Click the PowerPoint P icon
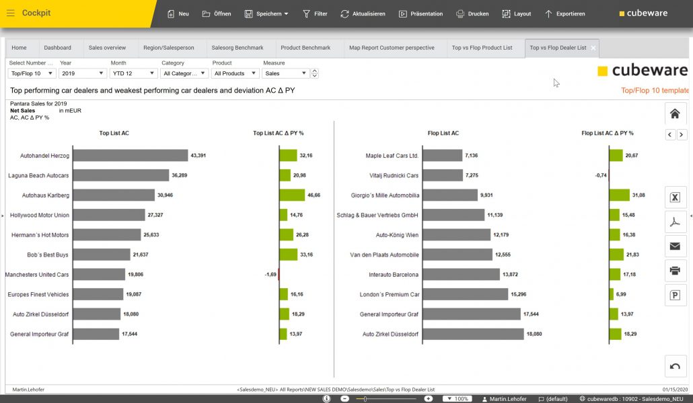Screen dimensions: 693x403 click(x=675, y=295)
